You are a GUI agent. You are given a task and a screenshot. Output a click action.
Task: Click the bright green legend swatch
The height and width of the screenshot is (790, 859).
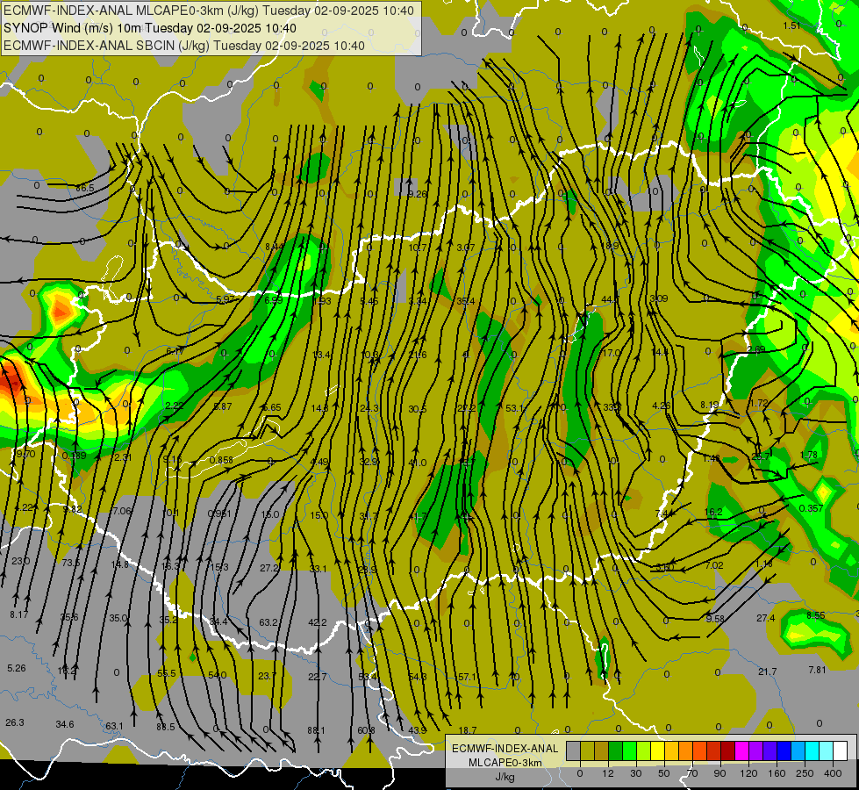[629, 750]
